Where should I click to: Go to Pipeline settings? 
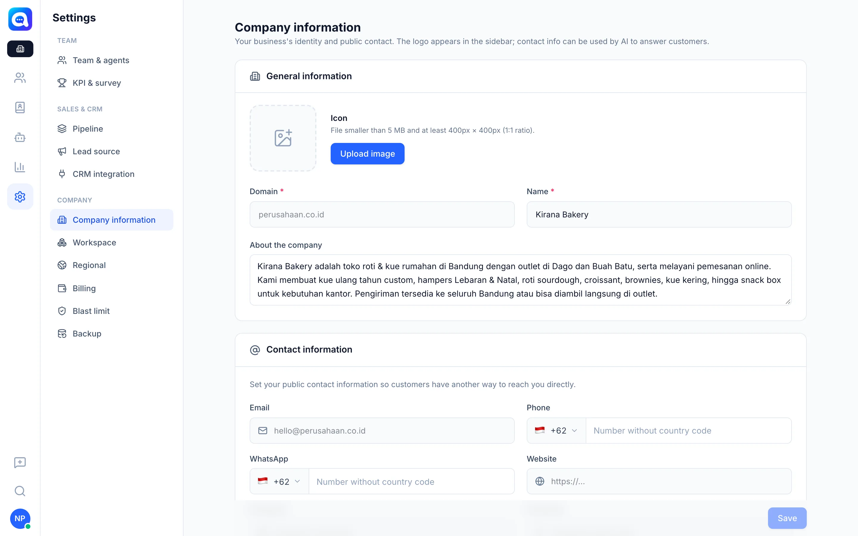(x=112, y=129)
